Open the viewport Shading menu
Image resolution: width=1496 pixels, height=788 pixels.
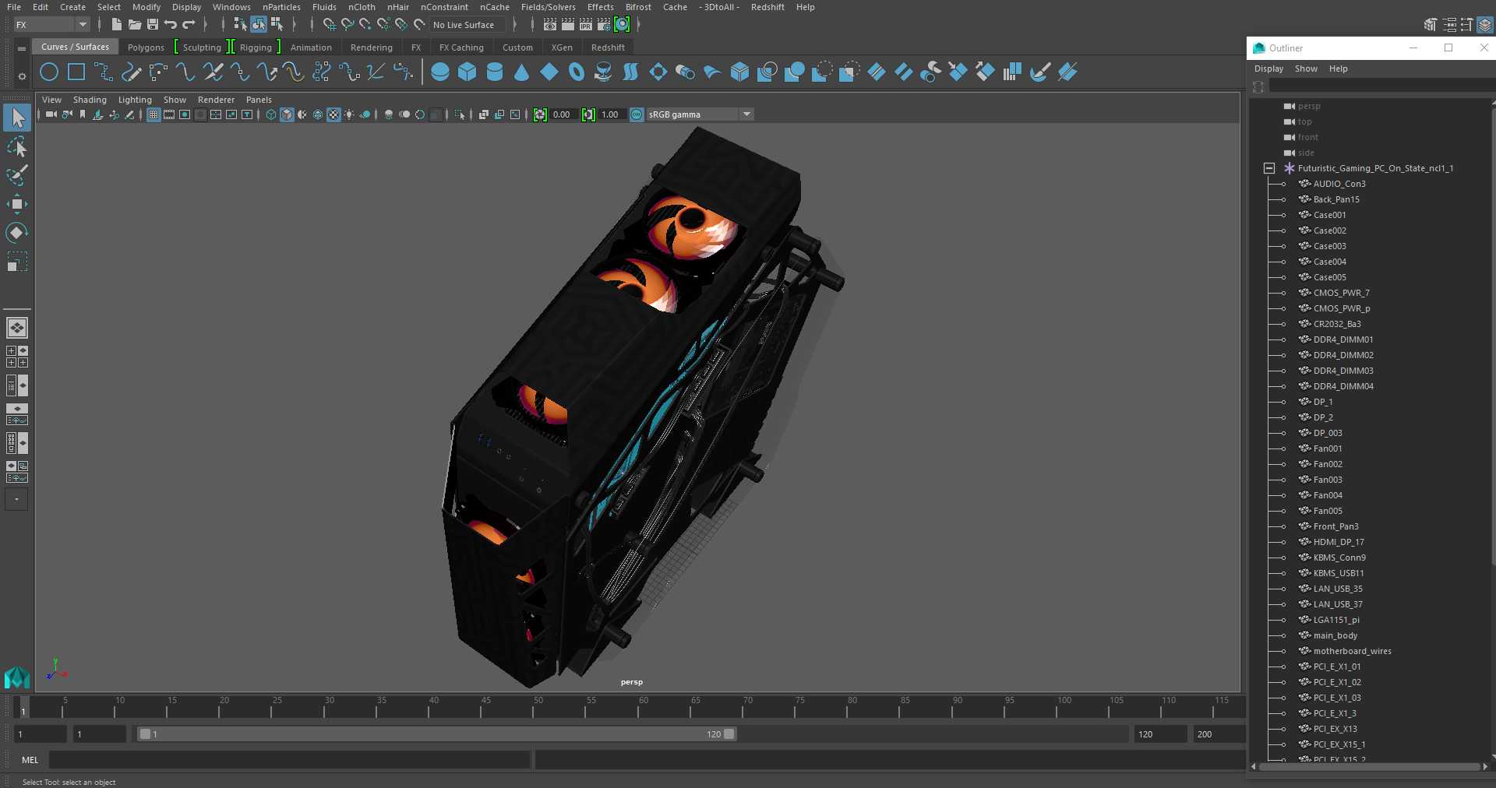click(90, 100)
